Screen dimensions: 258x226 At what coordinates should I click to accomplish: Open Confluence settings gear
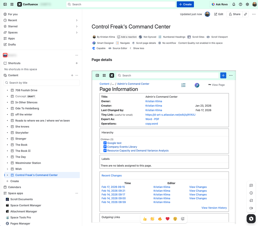[247, 4]
